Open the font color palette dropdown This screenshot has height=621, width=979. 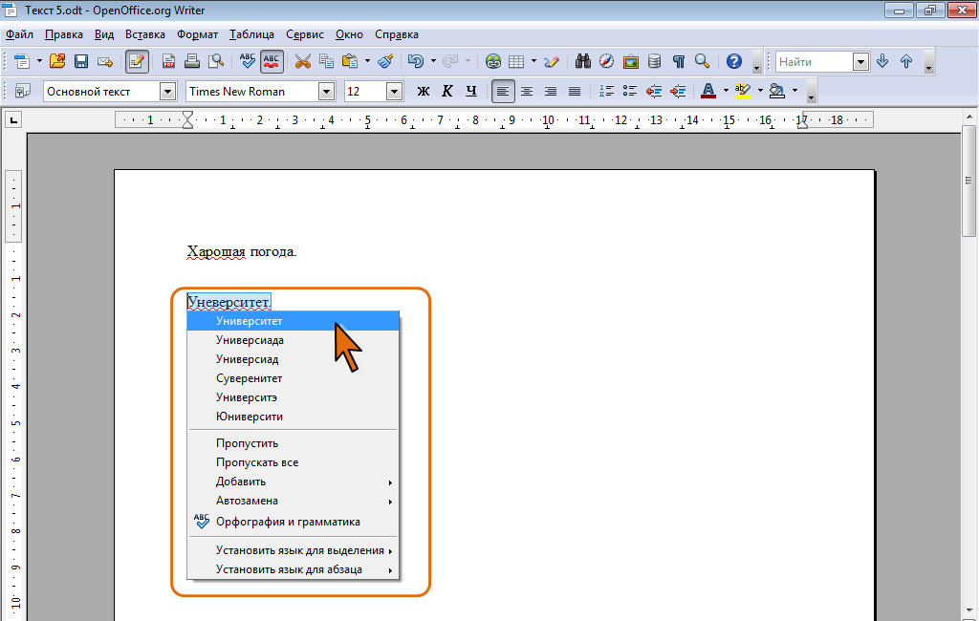[726, 91]
